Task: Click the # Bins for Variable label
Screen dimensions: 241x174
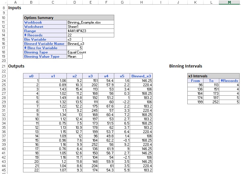Action: point(45,48)
